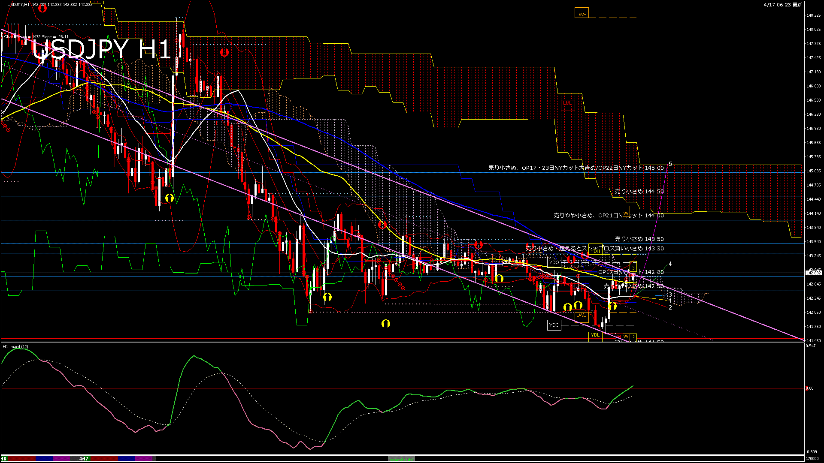Click 'OP17日NYカット 142.80' annotation
Screen dimensions: 824x463
(631, 272)
